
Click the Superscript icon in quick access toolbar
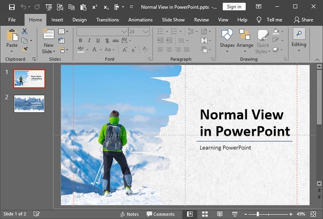tap(94, 7)
